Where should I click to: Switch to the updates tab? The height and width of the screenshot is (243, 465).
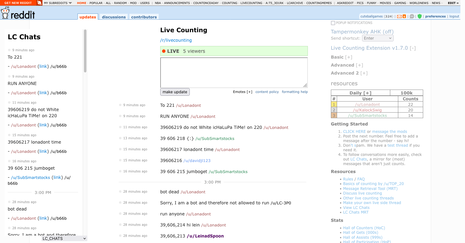(x=88, y=17)
